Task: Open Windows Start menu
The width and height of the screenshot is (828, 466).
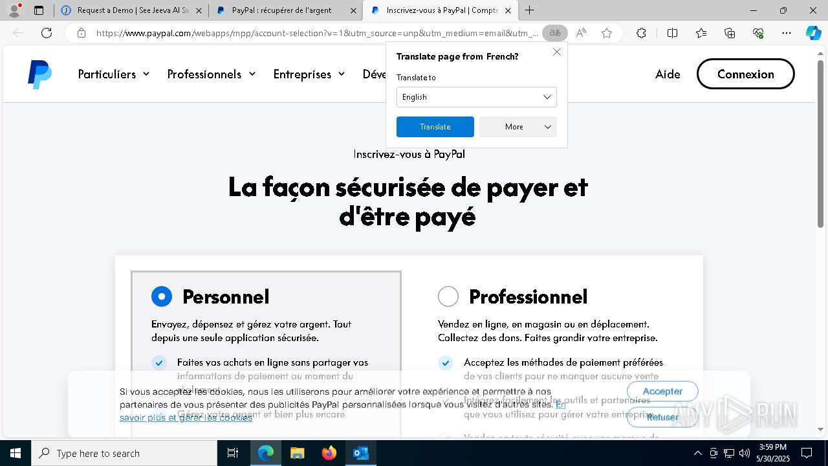Action: (x=16, y=453)
